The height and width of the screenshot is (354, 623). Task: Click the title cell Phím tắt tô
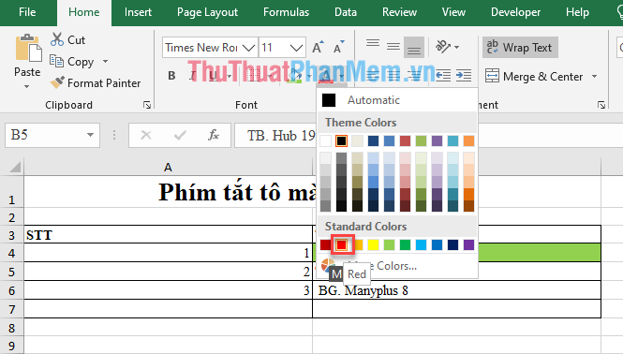click(x=238, y=191)
